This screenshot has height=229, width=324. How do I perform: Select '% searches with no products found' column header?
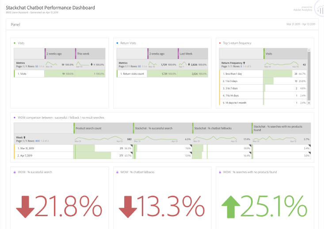281,128
